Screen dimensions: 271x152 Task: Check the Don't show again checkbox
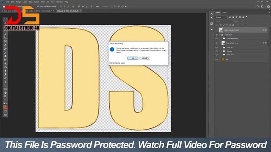pos(110,63)
